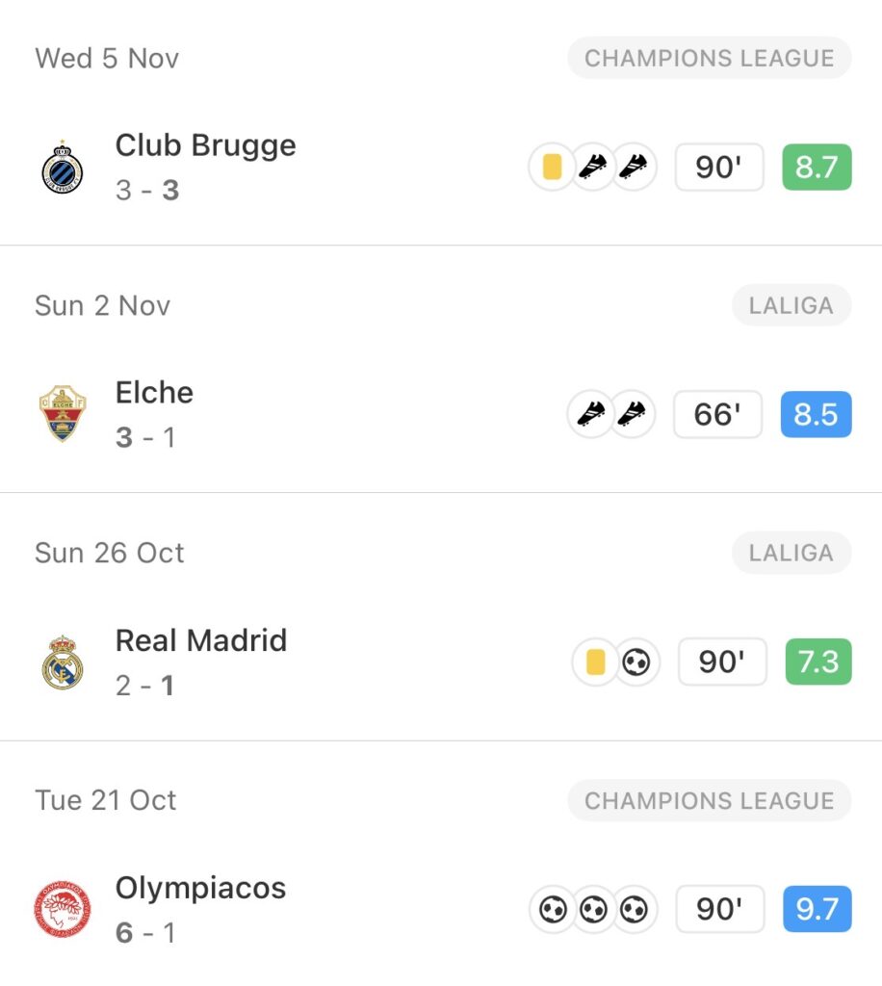Select the Real Madrid crest icon
The image size is (882, 986).
[x=63, y=662]
